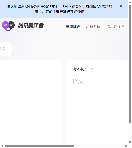This screenshot has height=148, width=132.
Task: Click the horizontal scrollbar left arrow
Action: [2, 146]
